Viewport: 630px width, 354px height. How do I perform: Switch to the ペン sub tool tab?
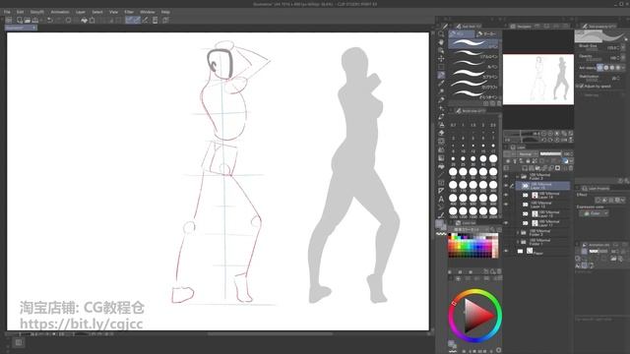[462, 34]
